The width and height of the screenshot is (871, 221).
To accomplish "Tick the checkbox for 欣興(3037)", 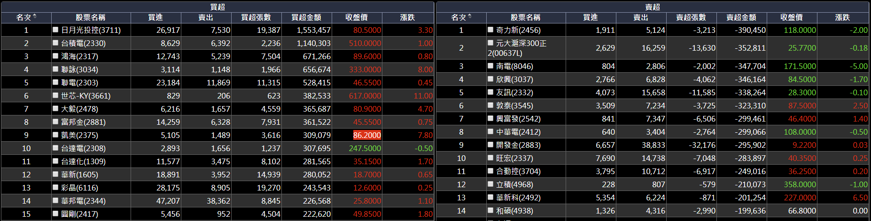I will click(x=490, y=79).
